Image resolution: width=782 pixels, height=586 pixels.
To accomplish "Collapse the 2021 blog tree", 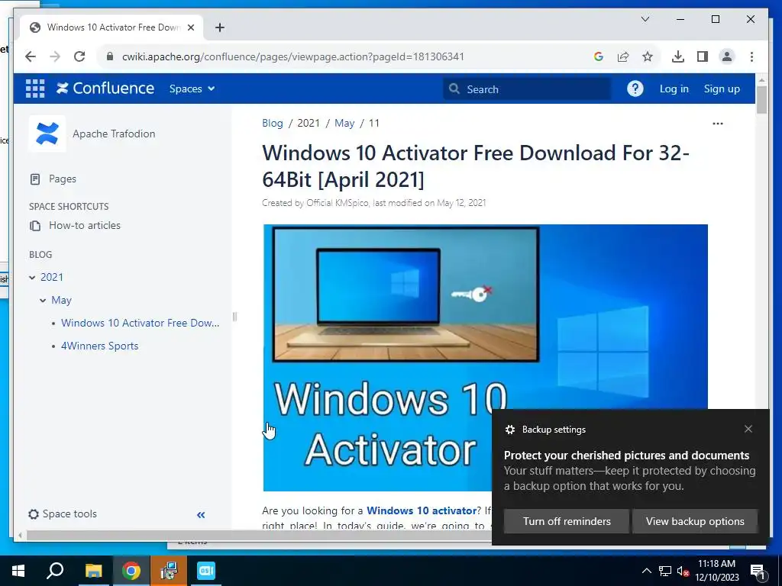I will [x=32, y=278].
